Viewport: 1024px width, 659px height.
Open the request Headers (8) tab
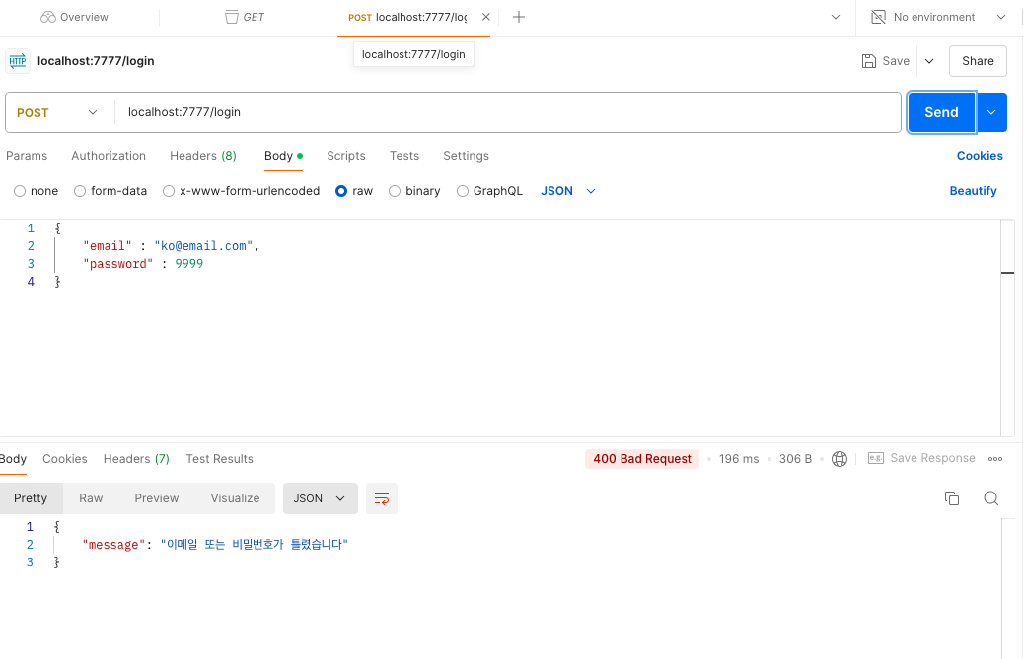[x=203, y=155]
